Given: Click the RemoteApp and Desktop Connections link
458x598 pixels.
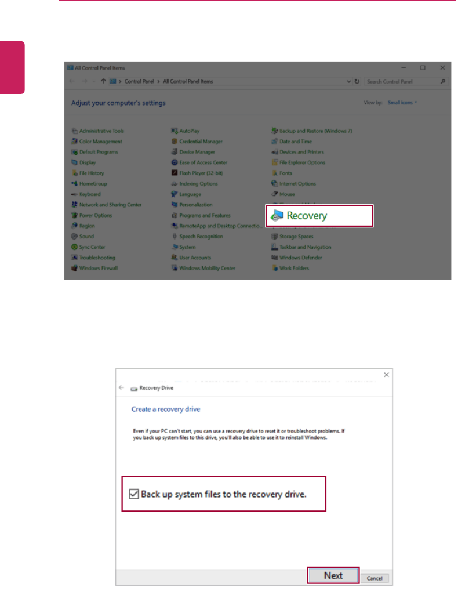Looking at the screenshot, I should click(x=221, y=226).
